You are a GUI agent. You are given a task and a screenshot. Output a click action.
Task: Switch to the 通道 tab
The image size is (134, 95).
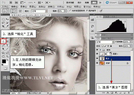104,39
